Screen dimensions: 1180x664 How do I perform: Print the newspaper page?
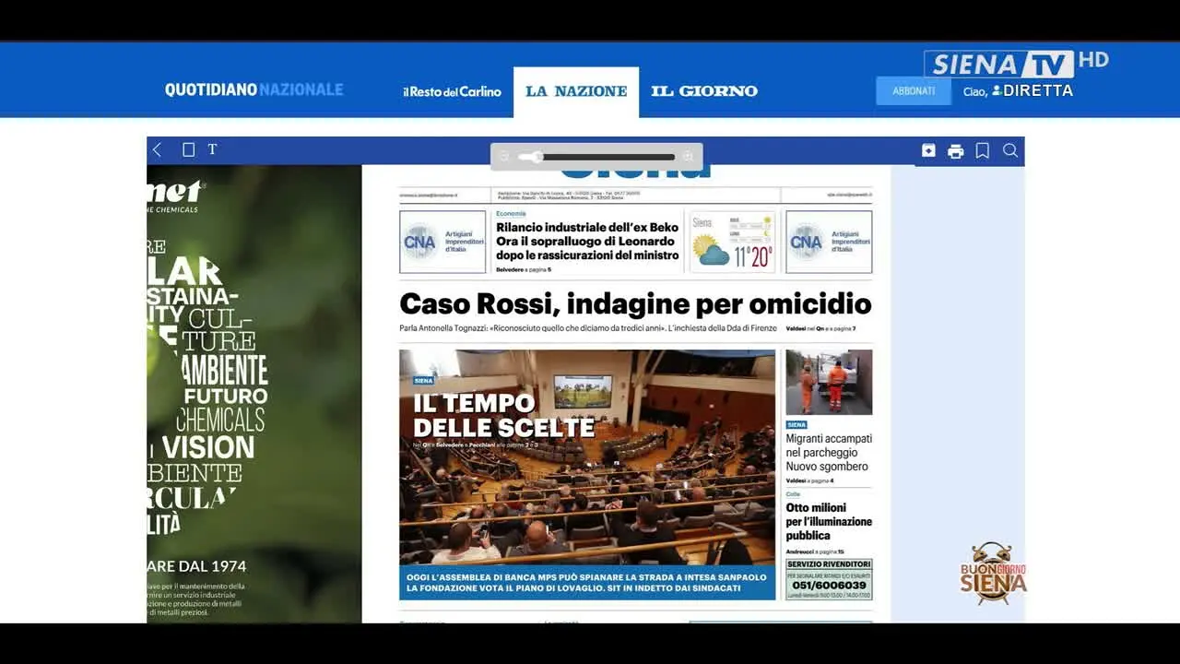coord(956,150)
